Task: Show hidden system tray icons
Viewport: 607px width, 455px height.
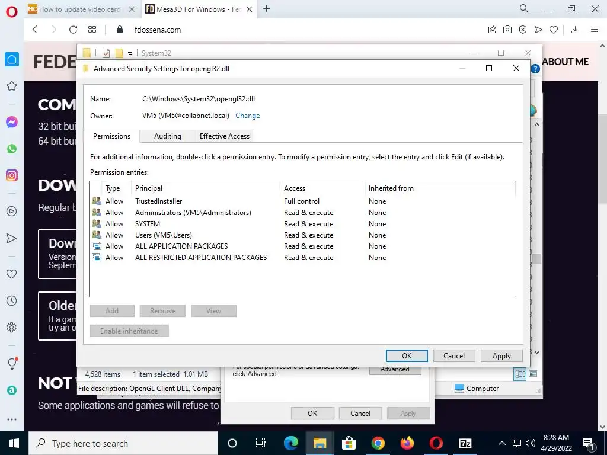Action: (x=501, y=443)
